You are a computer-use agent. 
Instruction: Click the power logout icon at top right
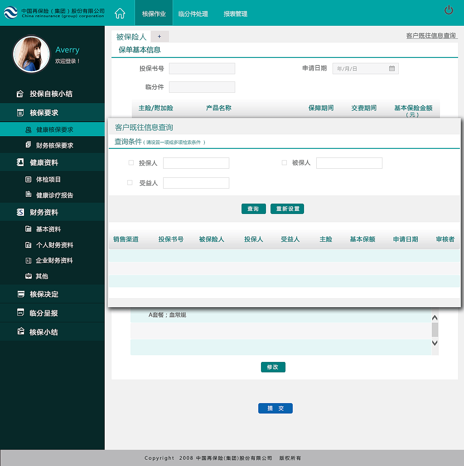(449, 10)
